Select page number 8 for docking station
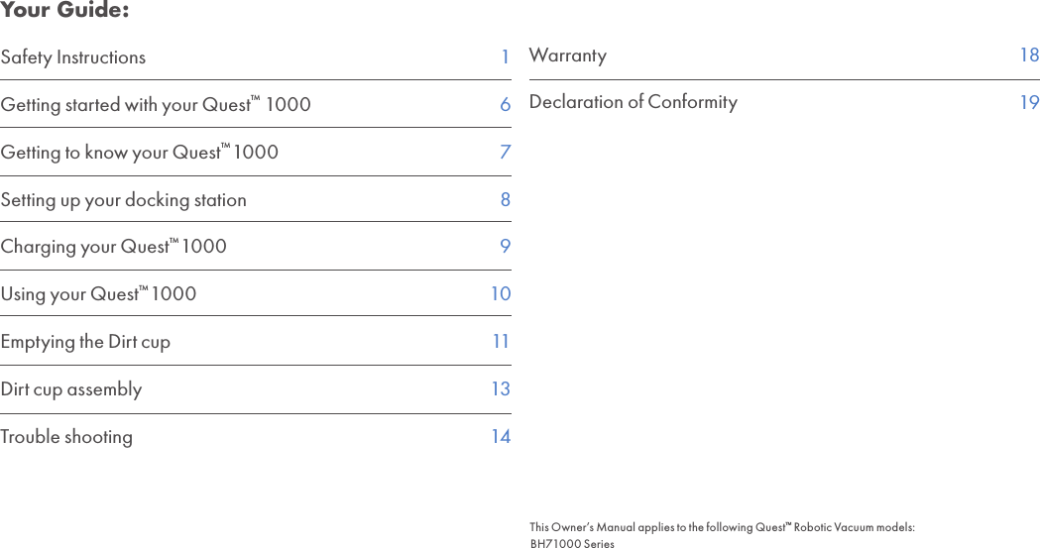This screenshot has height=548, width=1040. 505,200
